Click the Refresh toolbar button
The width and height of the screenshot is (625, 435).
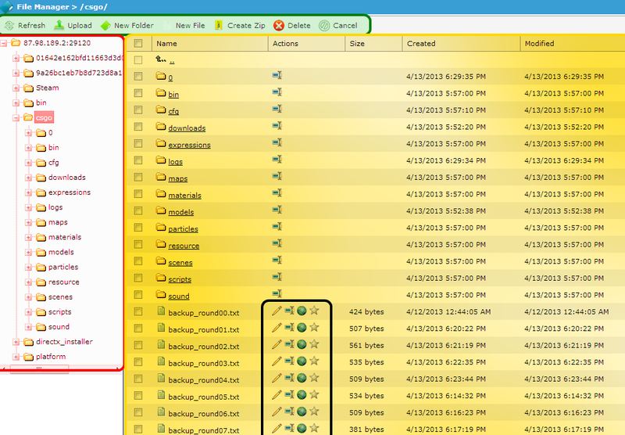coord(25,26)
